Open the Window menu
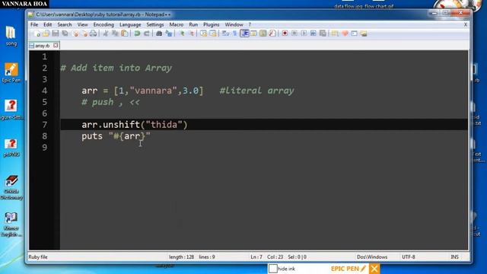The image size is (487, 274). pos(234,24)
